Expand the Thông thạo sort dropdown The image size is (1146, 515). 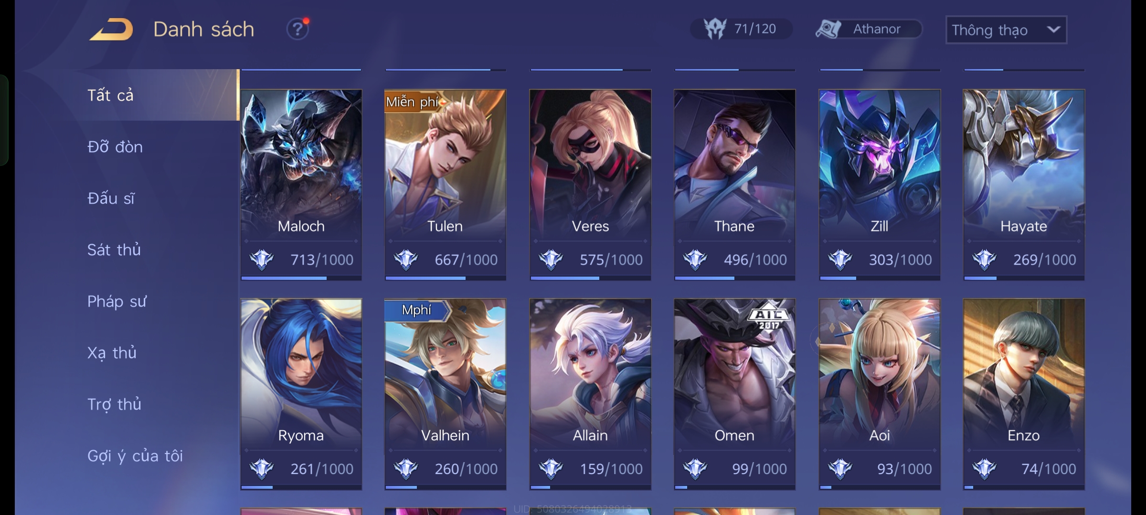(x=1006, y=30)
